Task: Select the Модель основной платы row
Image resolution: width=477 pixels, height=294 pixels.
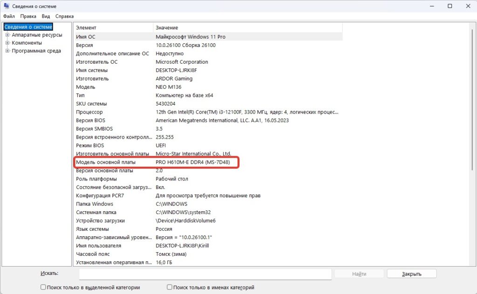Action: tap(208, 162)
